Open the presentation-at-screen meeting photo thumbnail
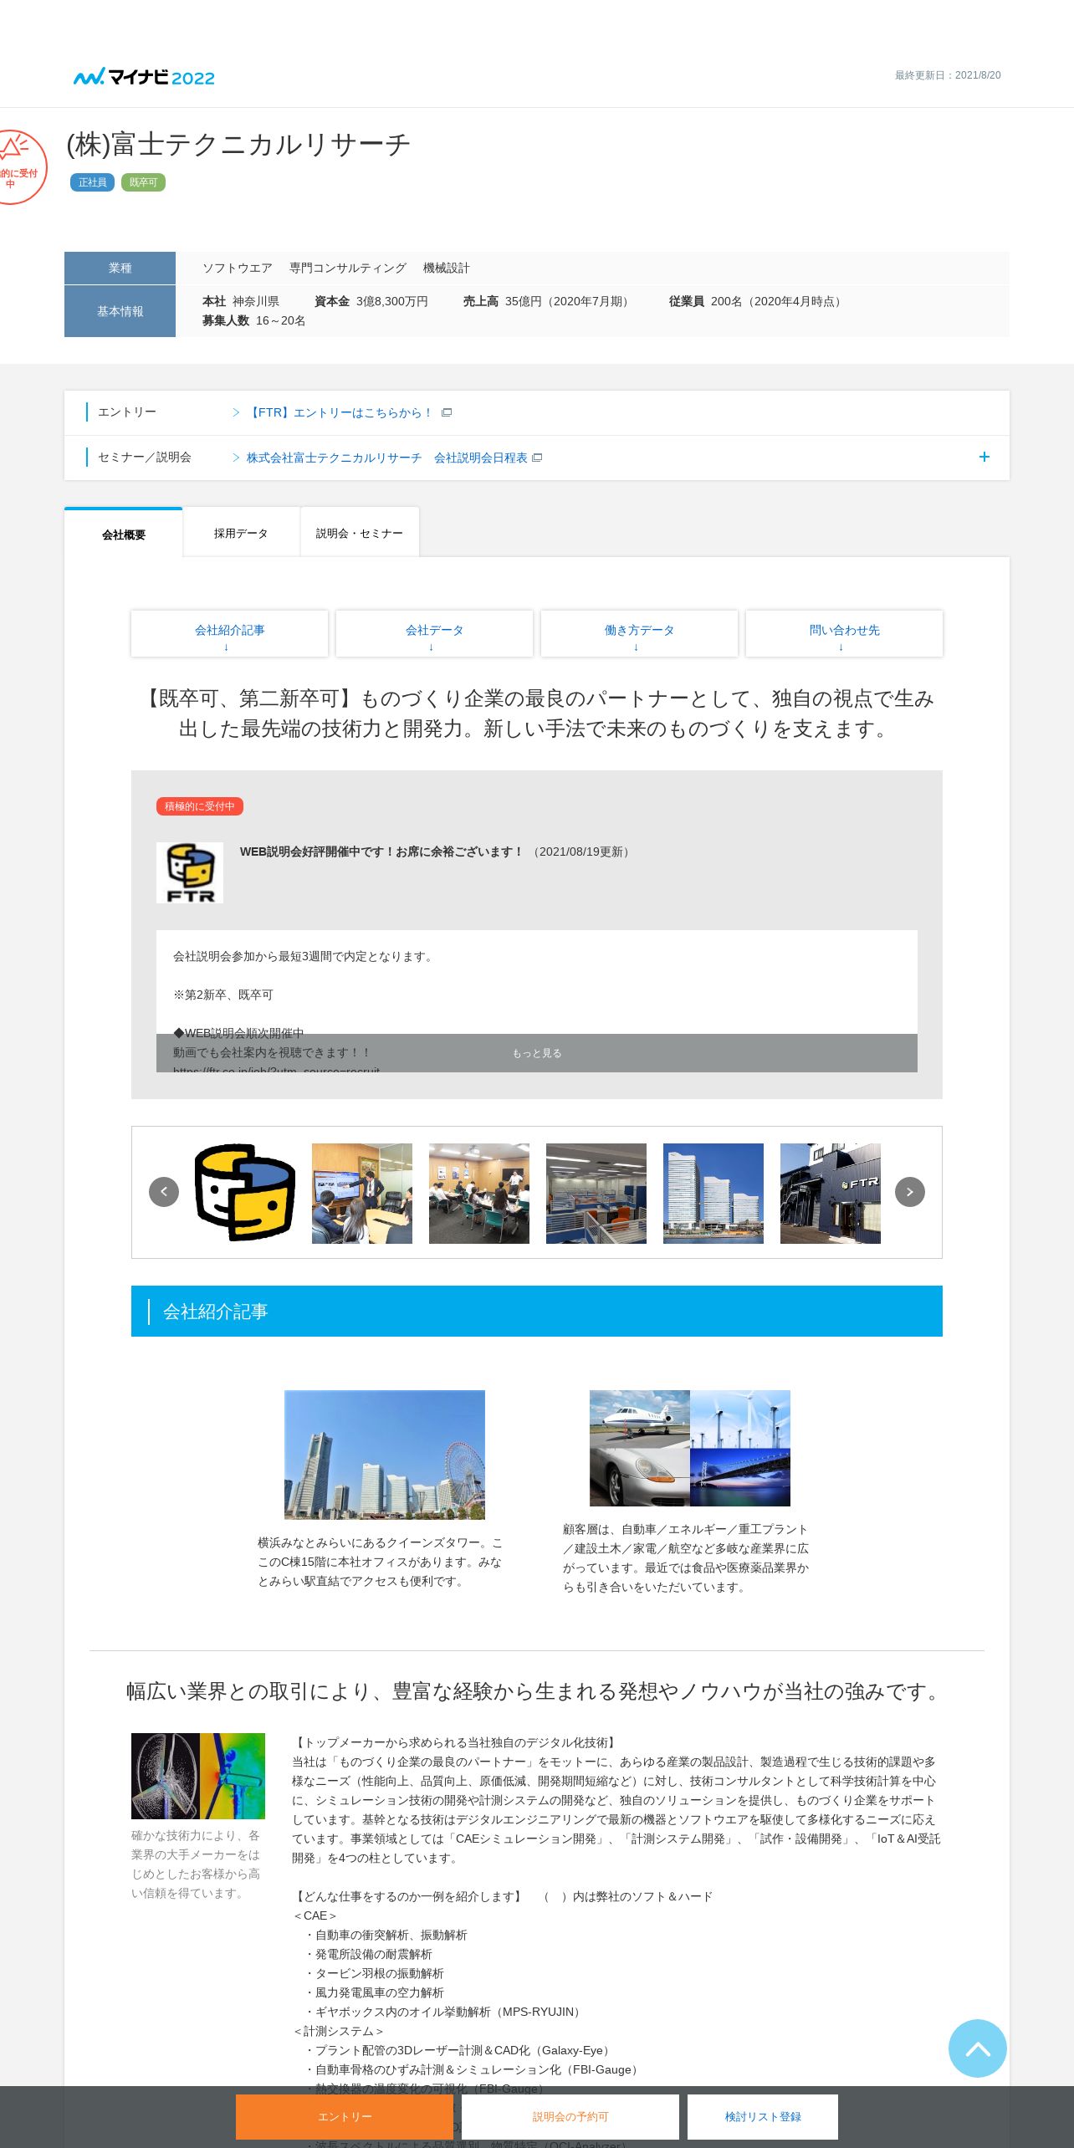 [x=362, y=1193]
